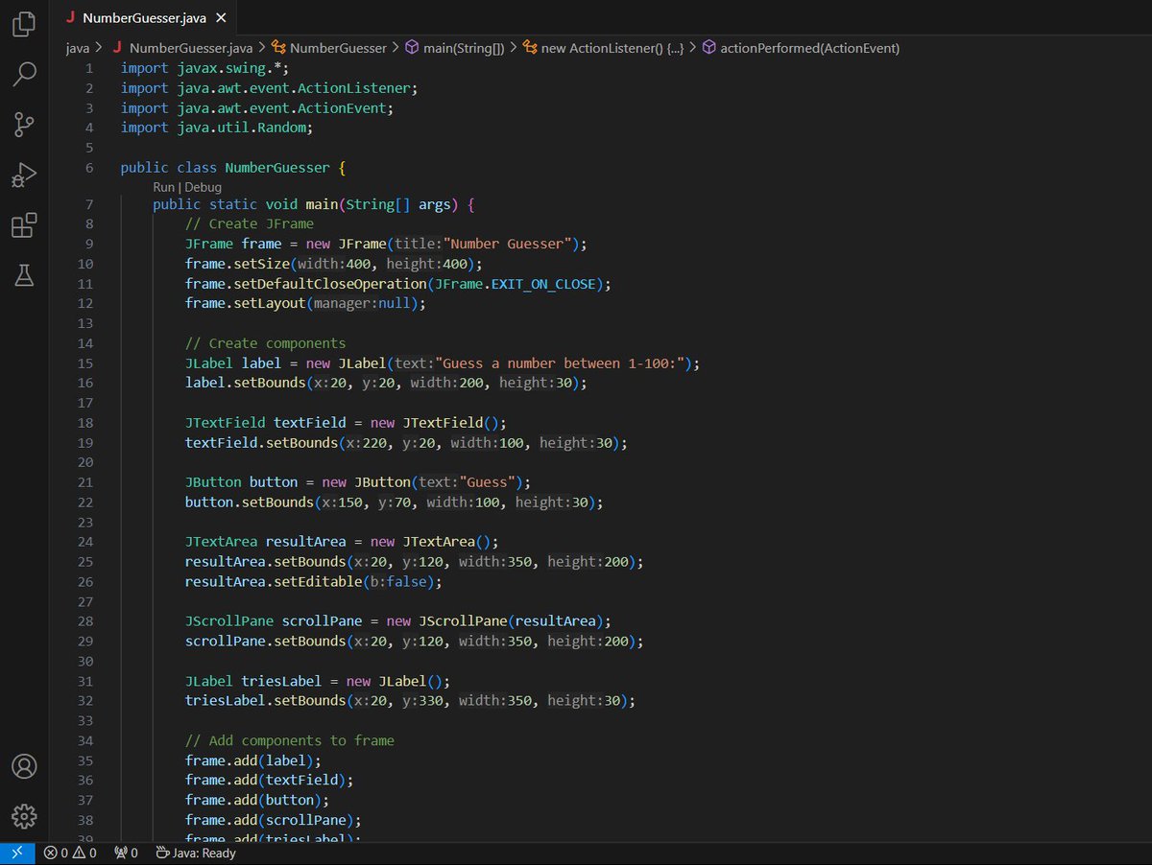Open the Search view icon

tap(24, 74)
